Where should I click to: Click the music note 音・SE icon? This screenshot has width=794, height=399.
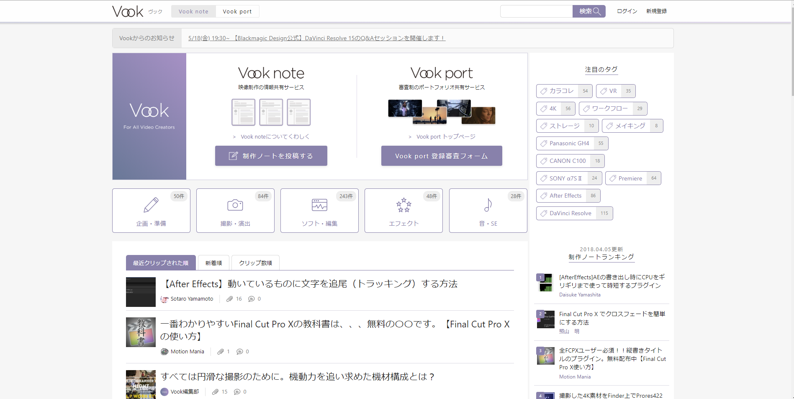(488, 205)
